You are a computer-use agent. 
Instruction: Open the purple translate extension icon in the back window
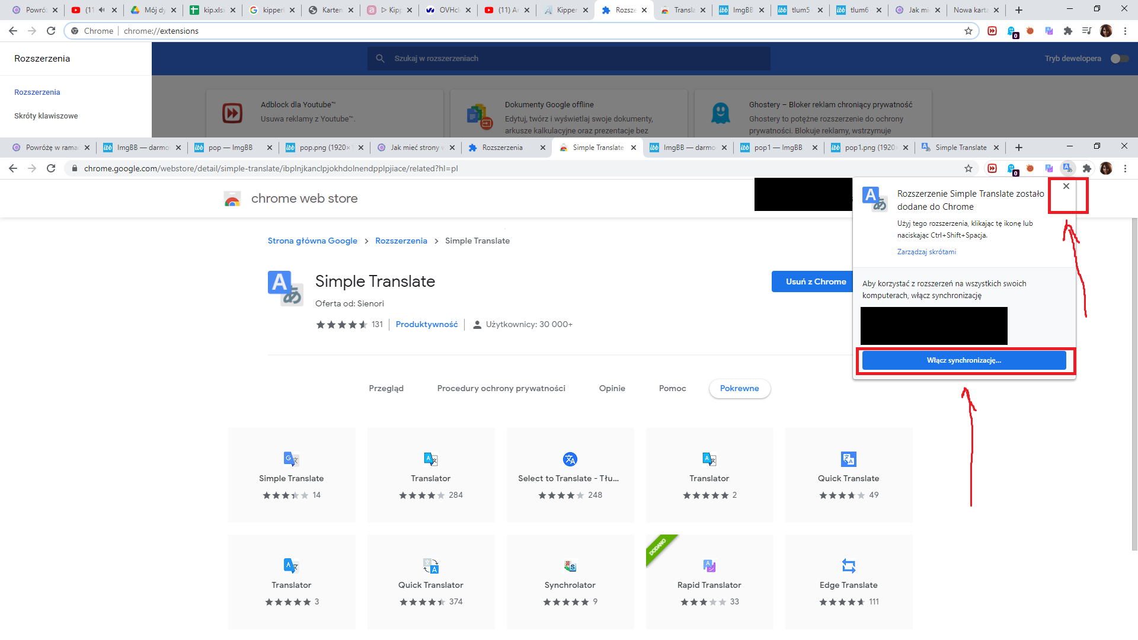(1049, 31)
